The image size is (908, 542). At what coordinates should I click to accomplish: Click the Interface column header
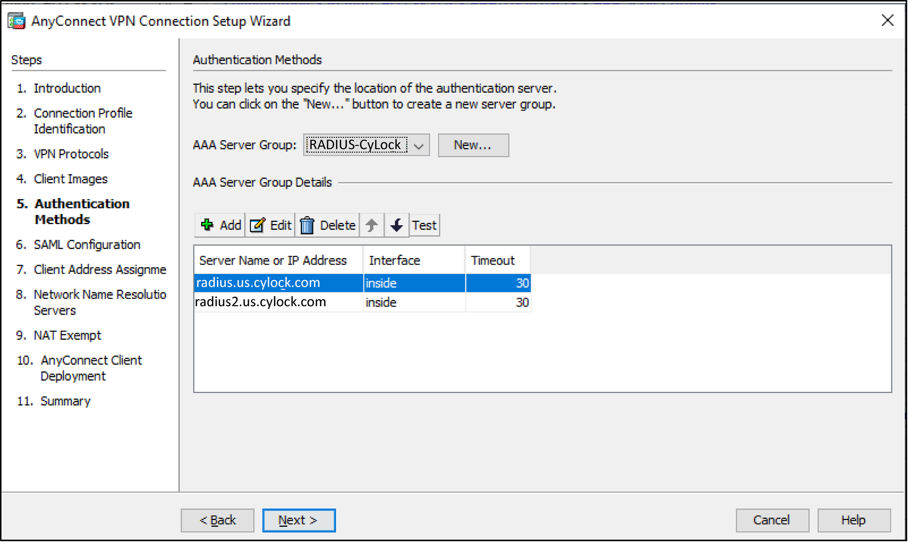click(395, 260)
